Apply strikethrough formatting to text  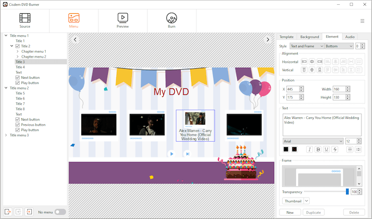(x=335, y=149)
